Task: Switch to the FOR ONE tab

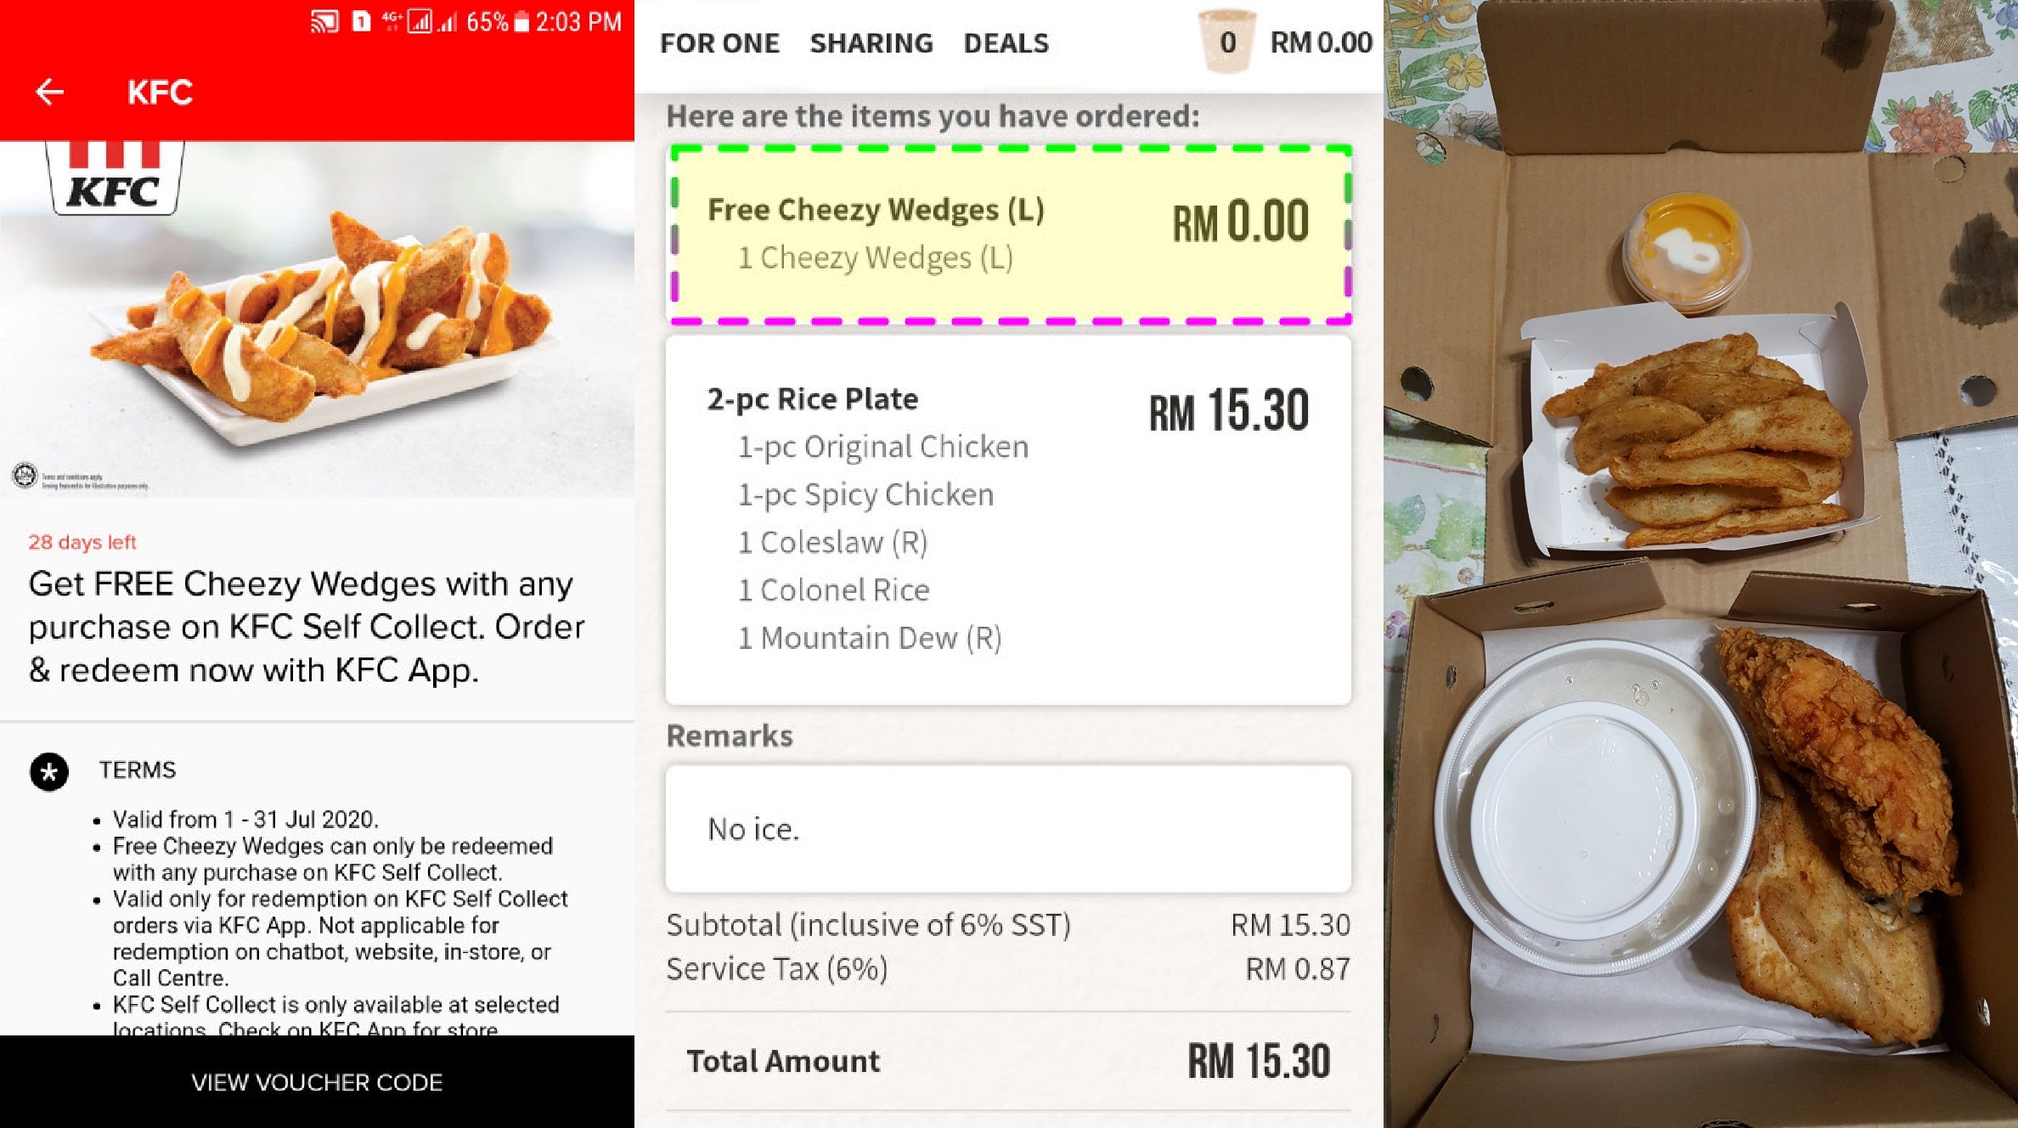Action: coord(719,43)
